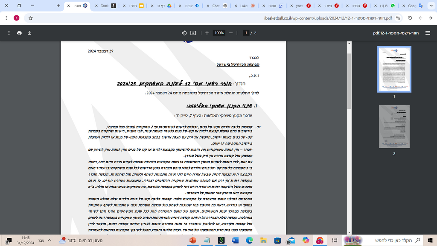Click the date 29 דצמבר 2024
Image resolution: width=437 pixels, height=246 pixels.
point(101,51)
